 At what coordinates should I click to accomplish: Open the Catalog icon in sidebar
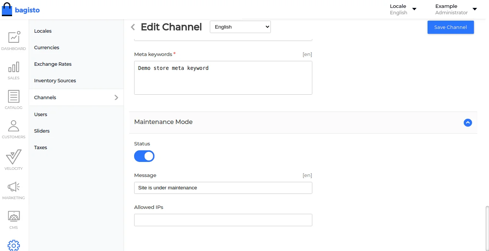click(x=14, y=97)
